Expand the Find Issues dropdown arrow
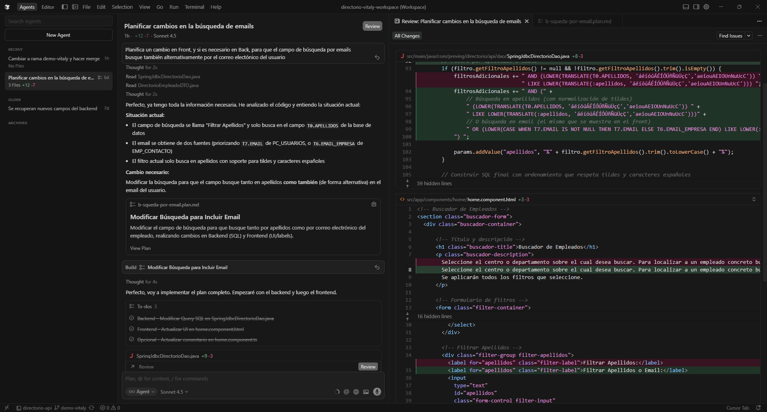767x412 pixels. 749,36
